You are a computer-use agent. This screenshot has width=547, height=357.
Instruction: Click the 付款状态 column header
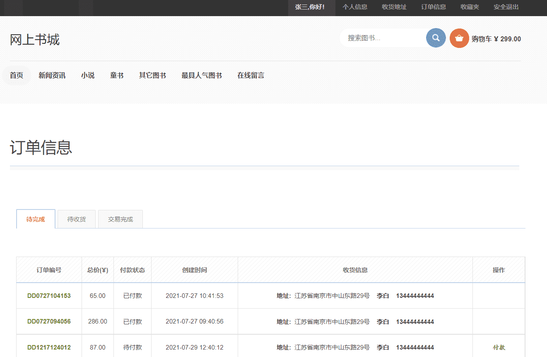pos(133,270)
